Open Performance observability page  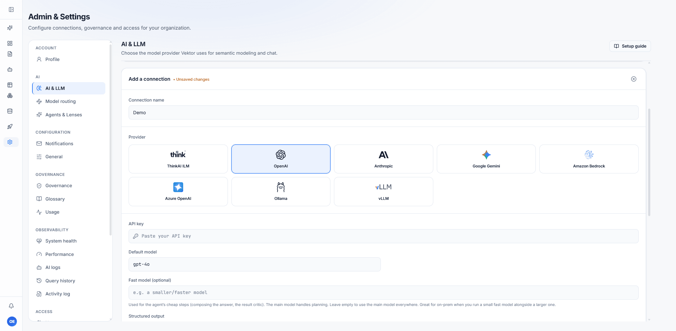click(x=69, y=254)
